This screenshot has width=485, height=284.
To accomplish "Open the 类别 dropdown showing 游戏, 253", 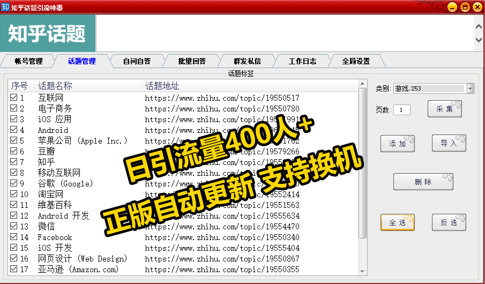I will point(434,88).
